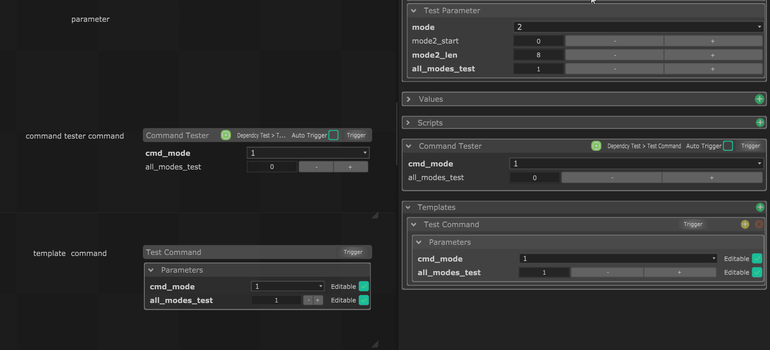Open cmd_mode dropdown in left template Parameters

click(288, 286)
